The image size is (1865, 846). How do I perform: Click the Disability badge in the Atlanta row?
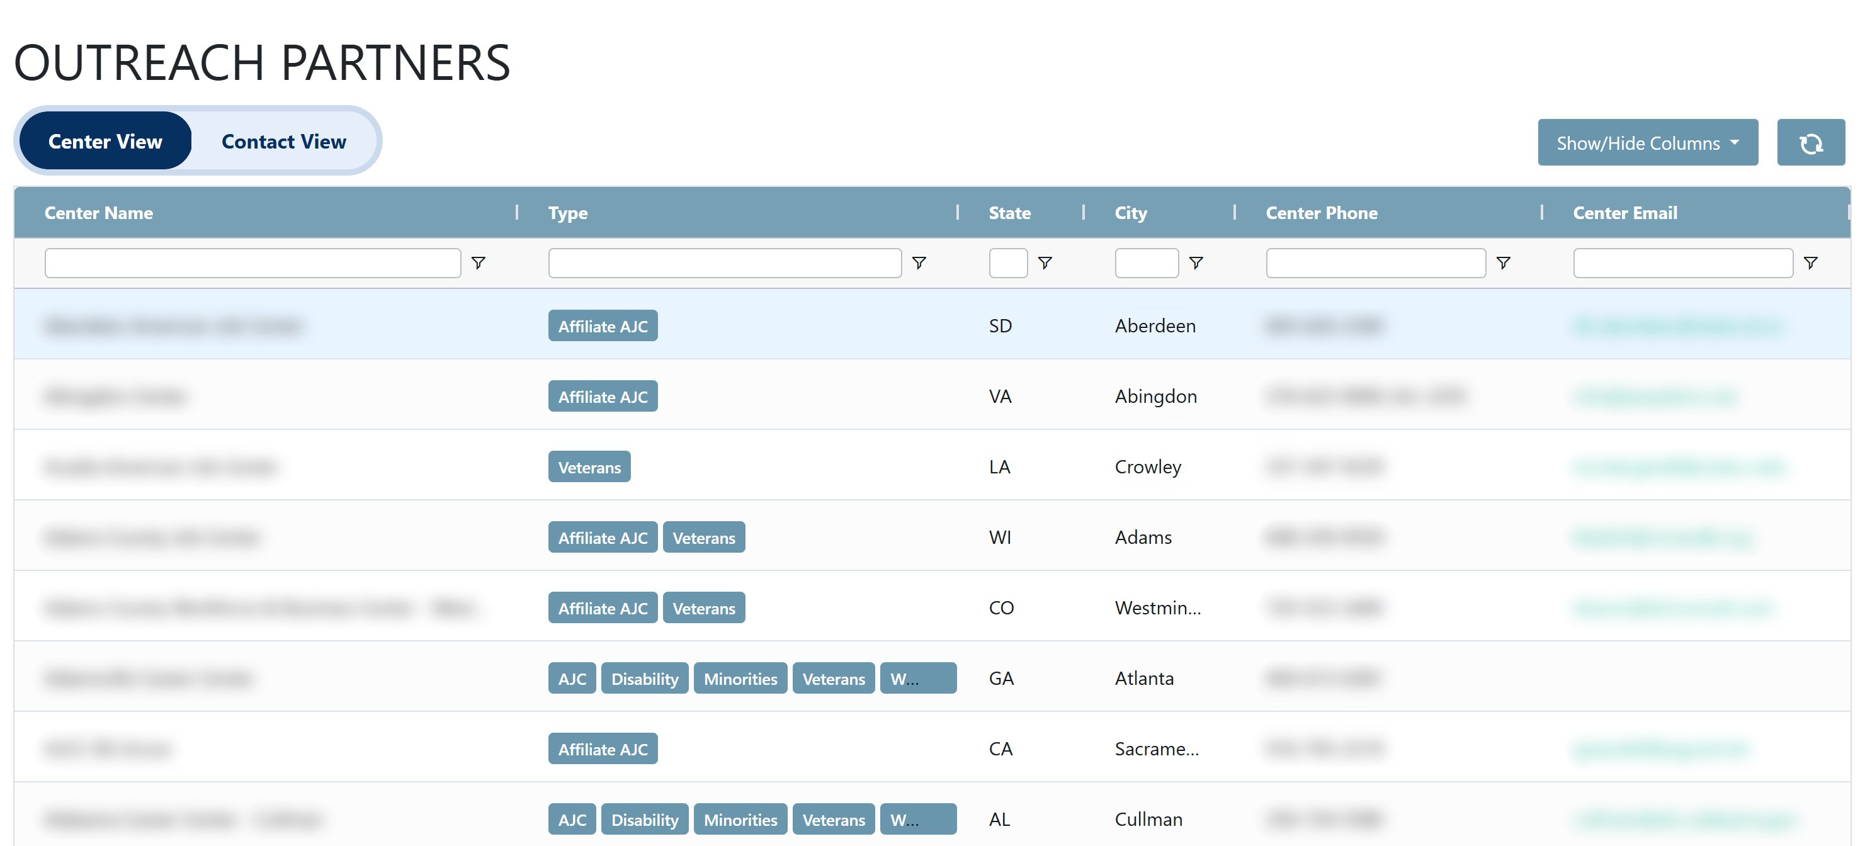click(644, 678)
